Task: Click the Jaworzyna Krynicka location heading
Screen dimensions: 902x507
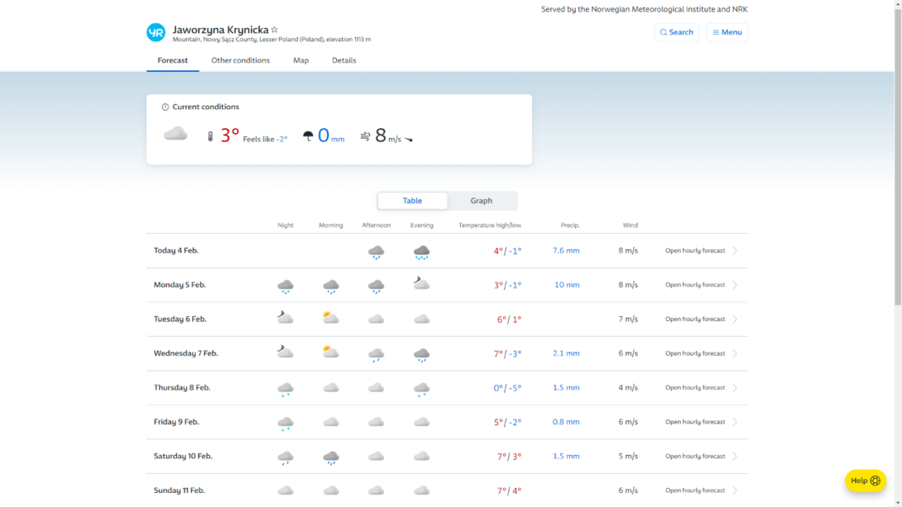Action: point(220,29)
